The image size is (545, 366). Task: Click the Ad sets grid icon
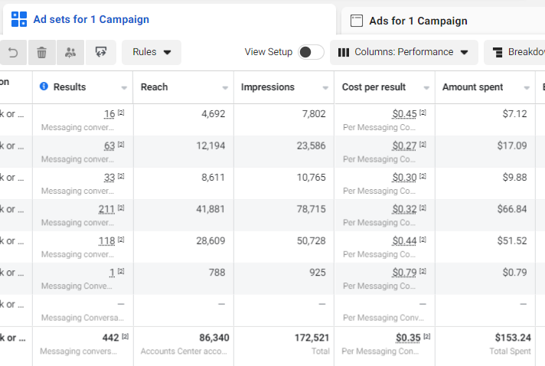tap(19, 19)
